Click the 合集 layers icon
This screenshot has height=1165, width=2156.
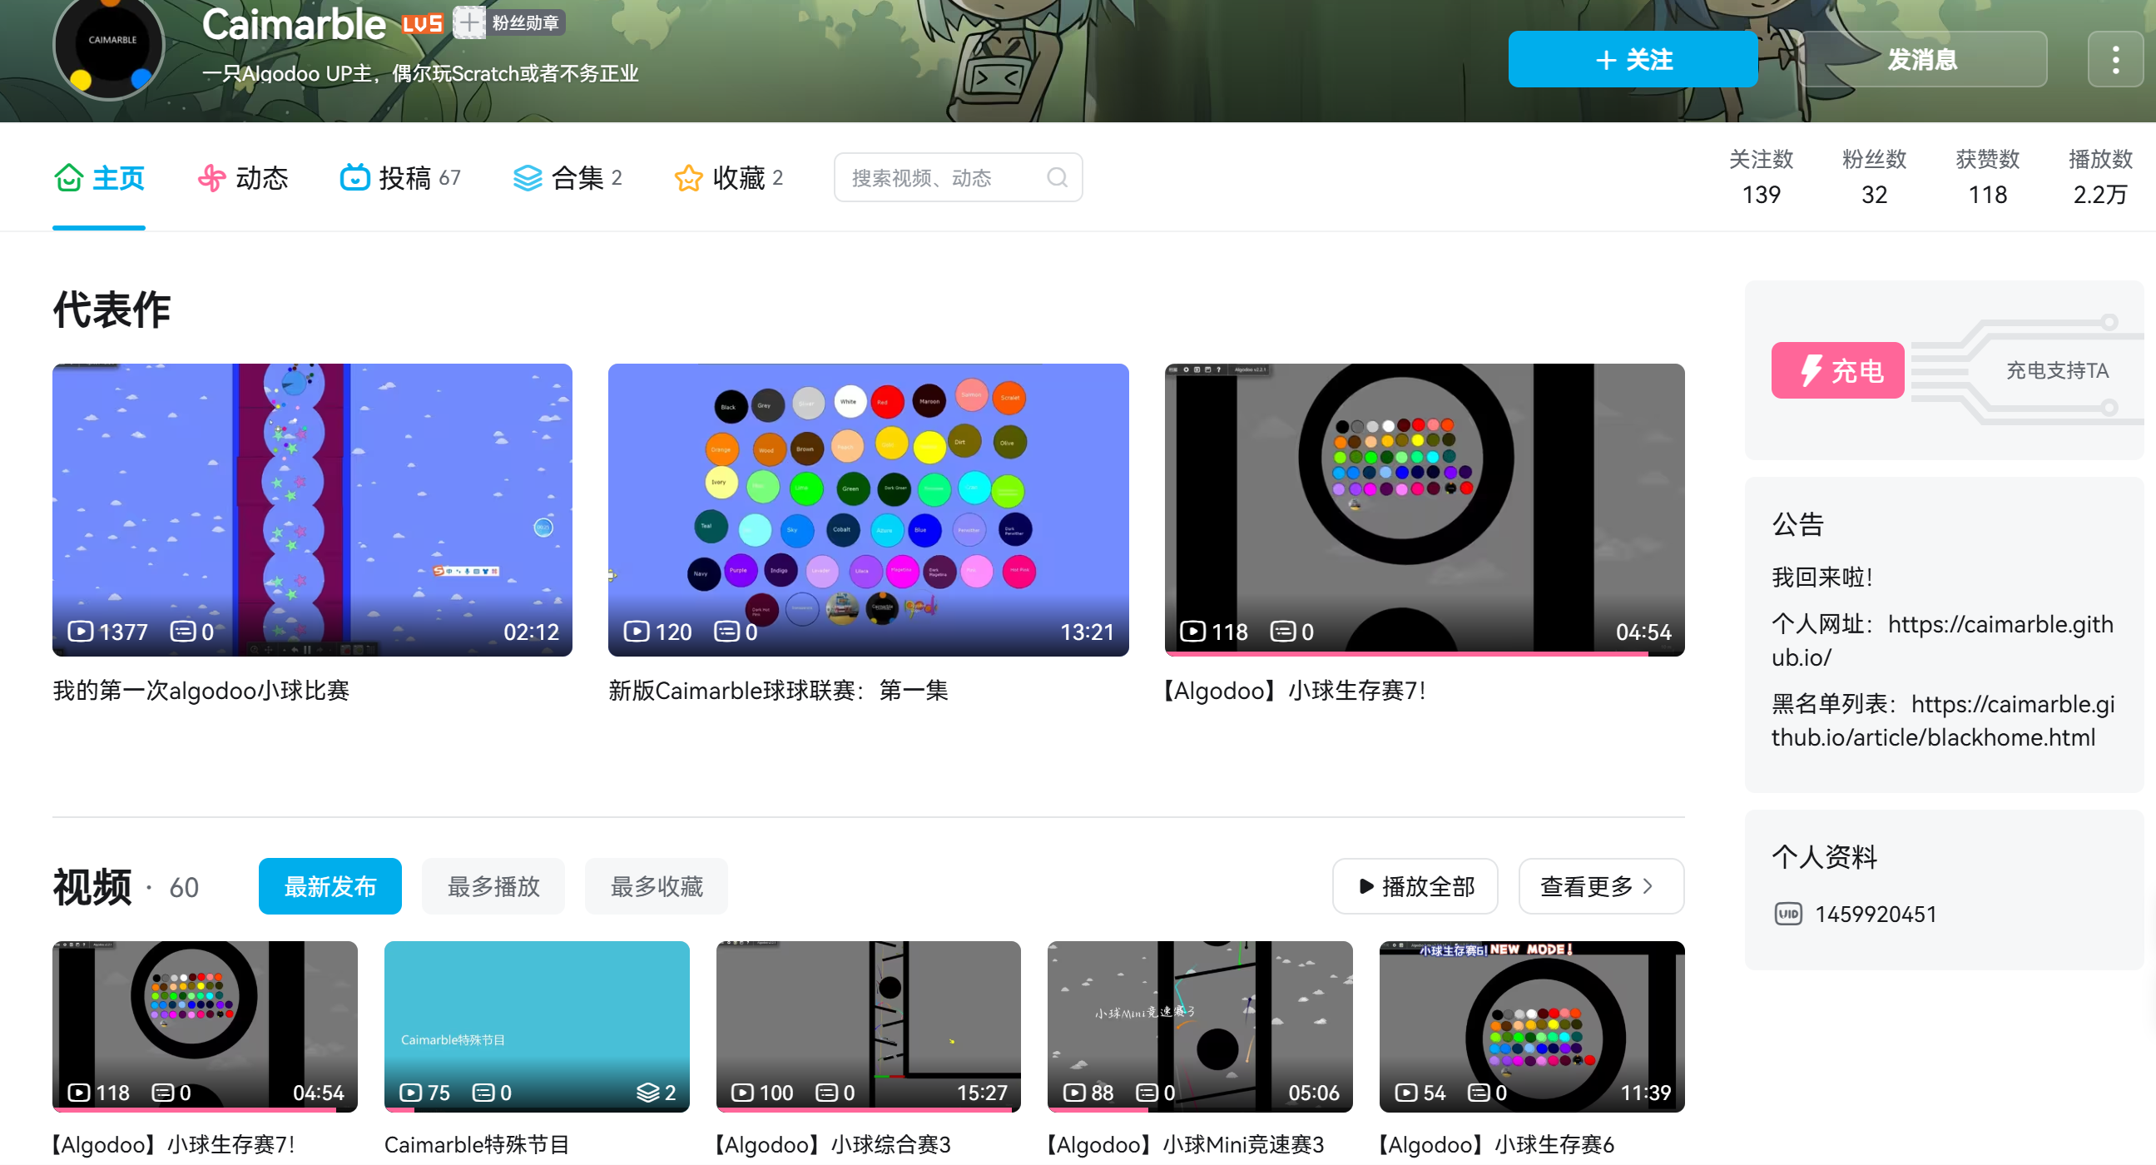(528, 177)
